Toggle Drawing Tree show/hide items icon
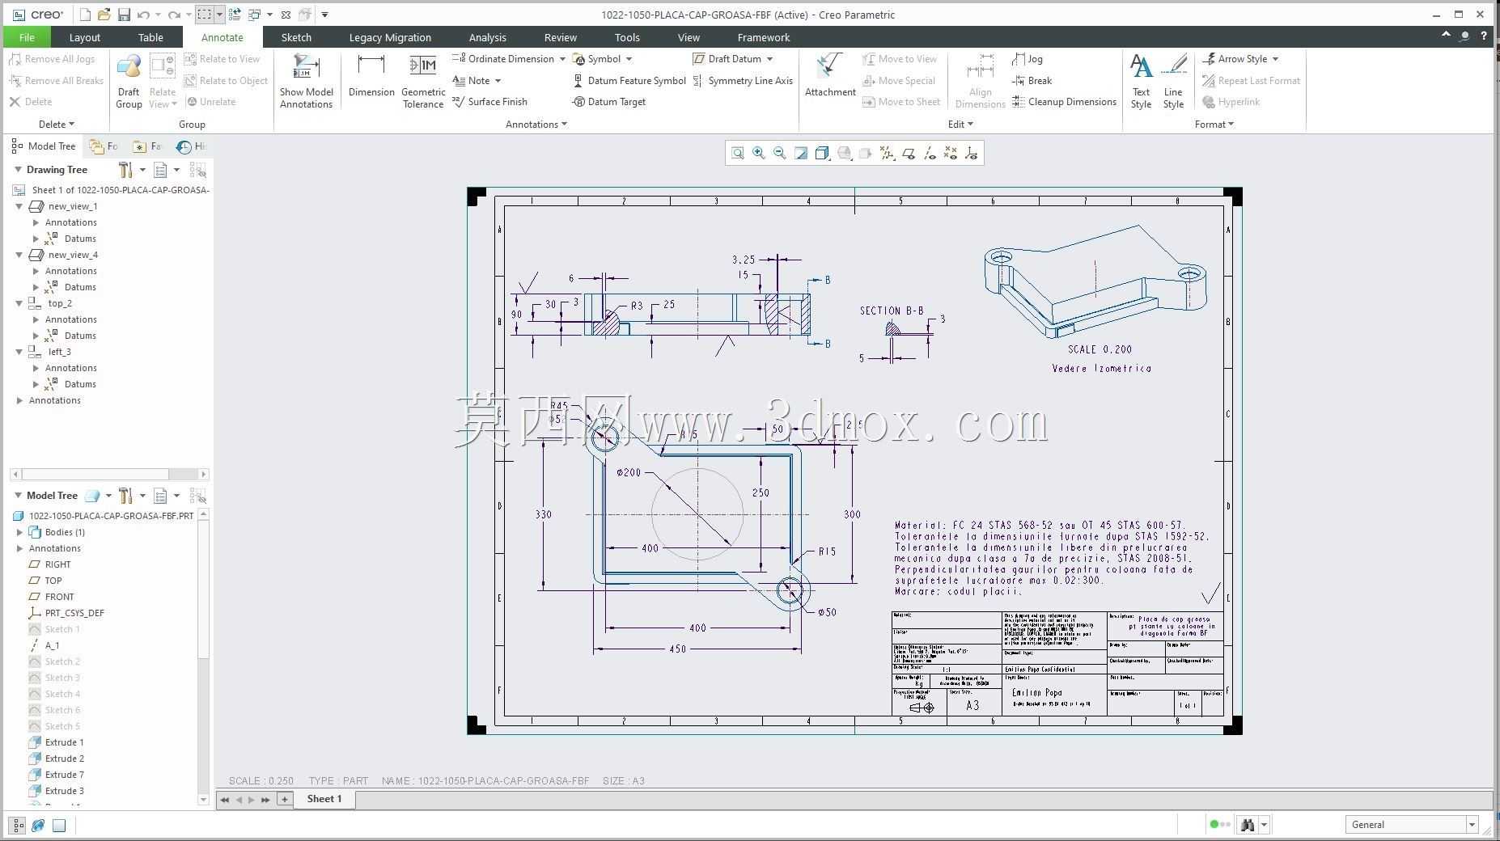Image resolution: width=1500 pixels, height=841 pixels. tap(198, 170)
